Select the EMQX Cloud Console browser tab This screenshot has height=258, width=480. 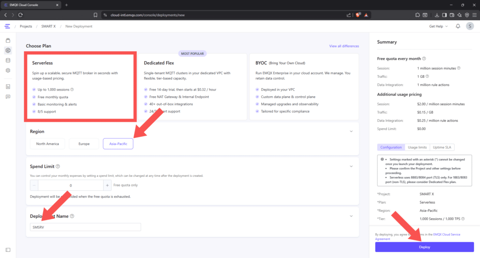pos(30,5)
